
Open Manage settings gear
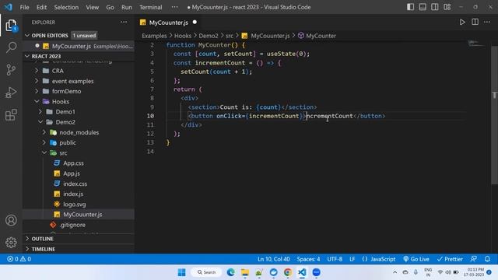[11, 243]
